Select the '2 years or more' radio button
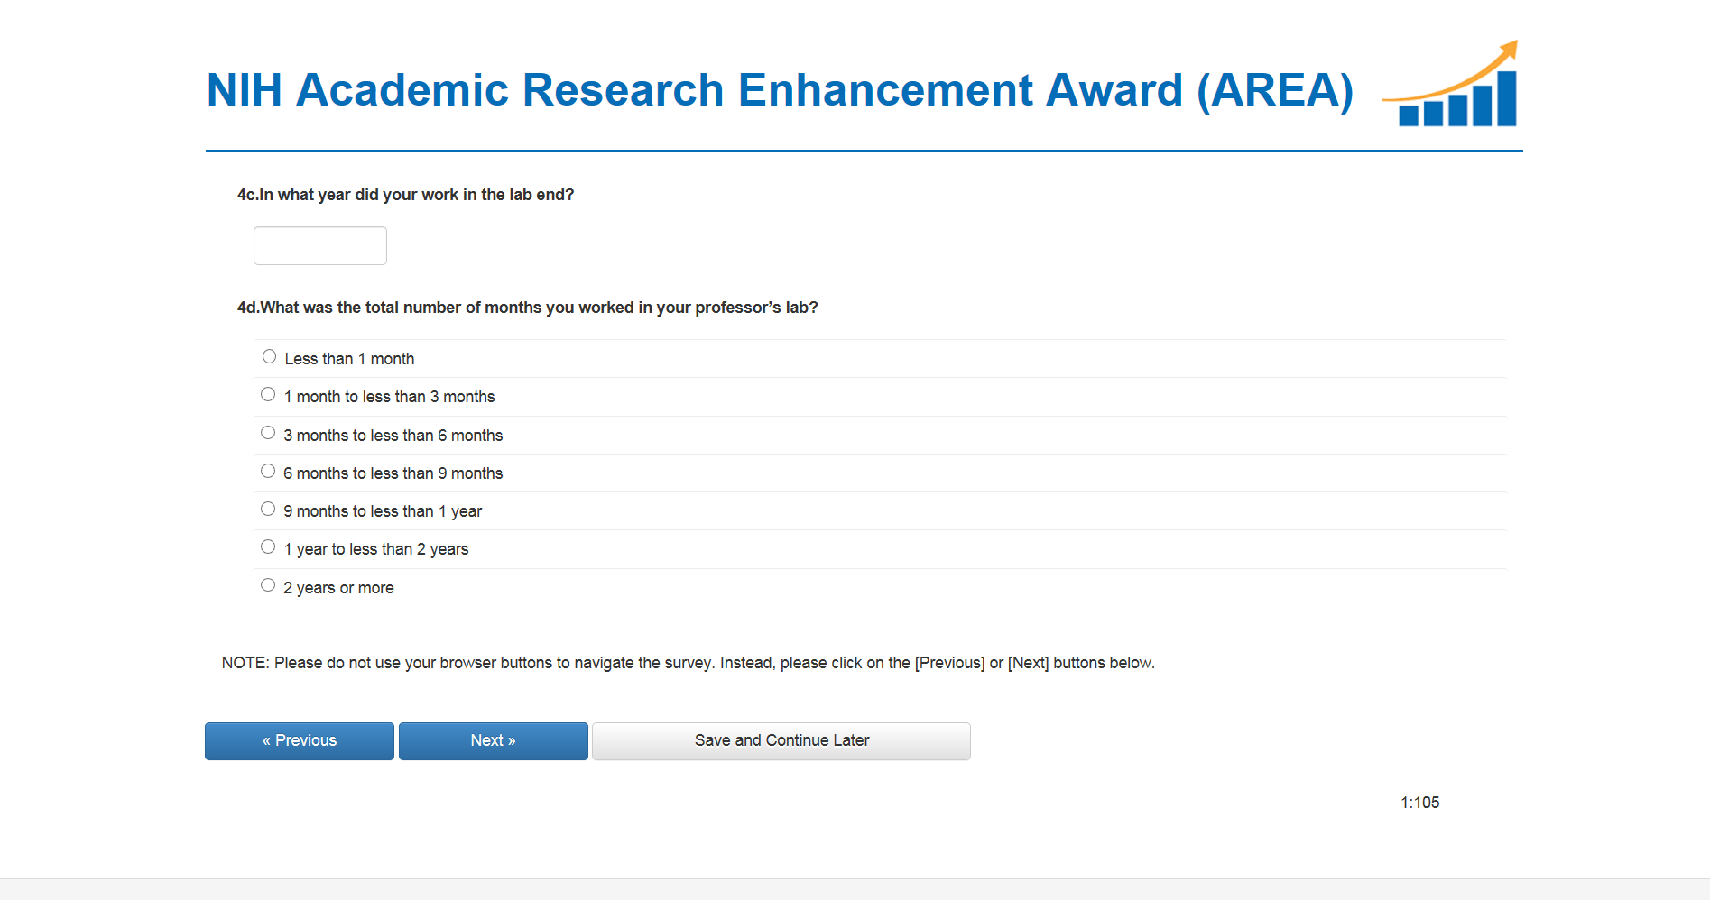1710x900 pixels. [x=268, y=585]
